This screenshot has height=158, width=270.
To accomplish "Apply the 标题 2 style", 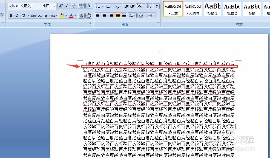I will pyautogui.click(x=232, y=9).
